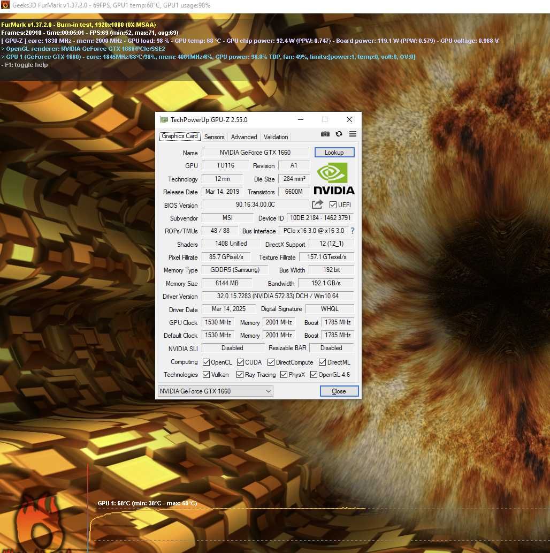The width and height of the screenshot is (550, 553).
Task: Click the Driver Version field
Action: pyautogui.click(x=278, y=296)
